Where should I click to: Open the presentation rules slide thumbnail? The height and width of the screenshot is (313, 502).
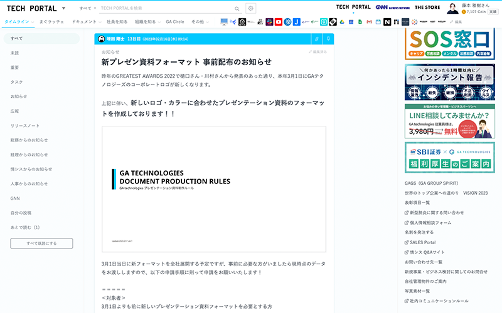(x=214, y=189)
